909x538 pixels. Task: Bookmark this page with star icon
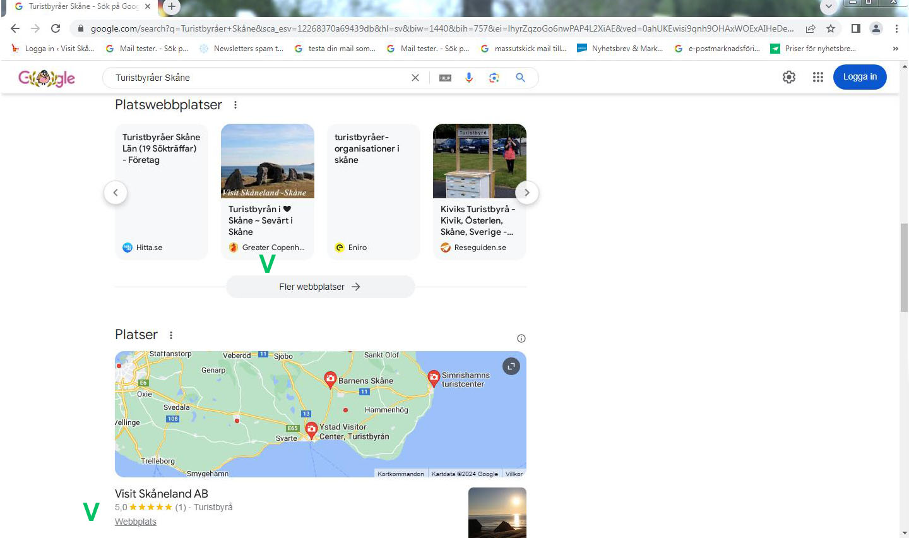tap(831, 28)
